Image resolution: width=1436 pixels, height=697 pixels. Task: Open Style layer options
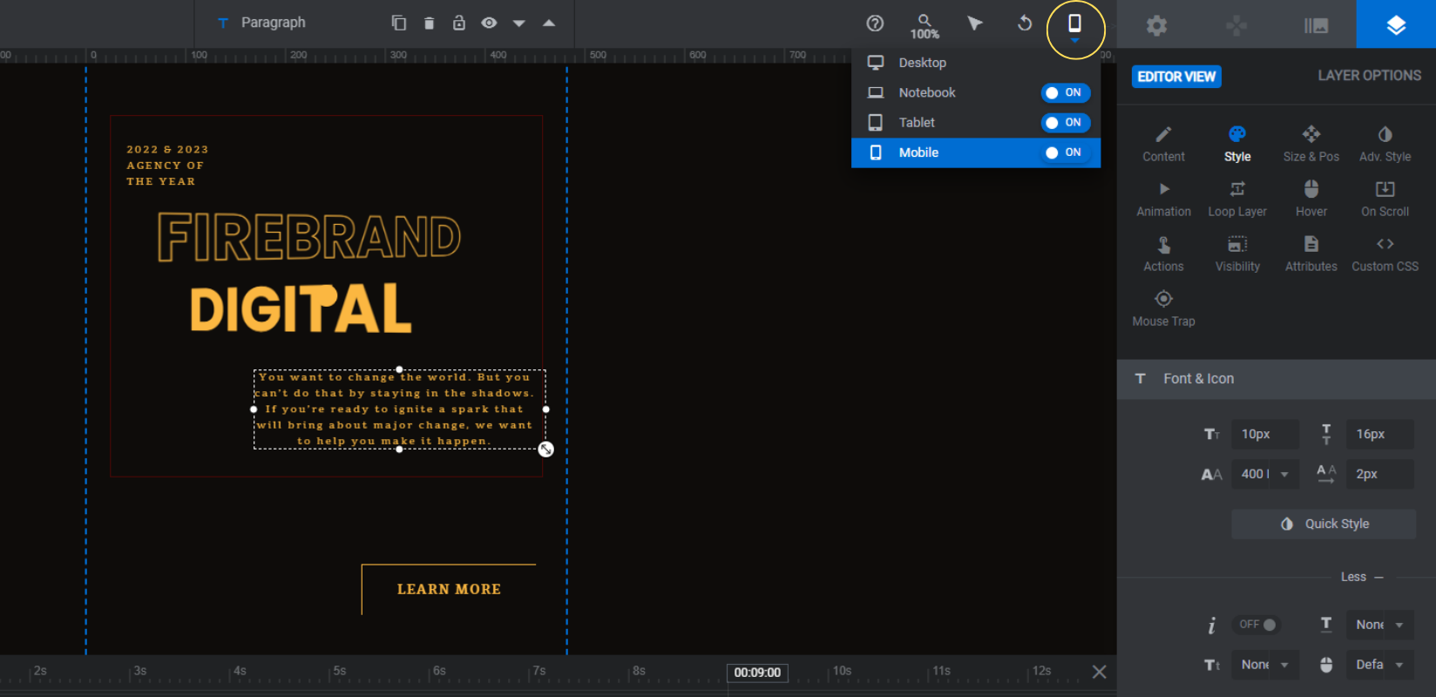pos(1237,145)
